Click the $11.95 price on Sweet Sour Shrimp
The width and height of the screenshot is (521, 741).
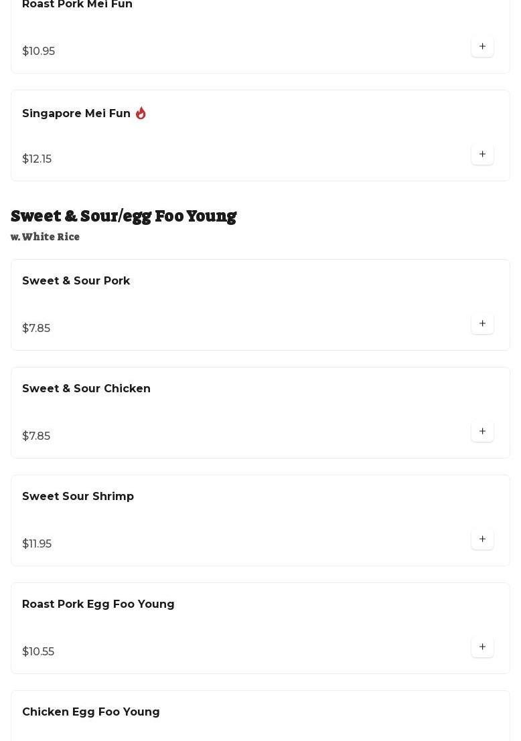[x=37, y=544]
